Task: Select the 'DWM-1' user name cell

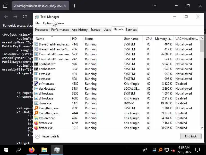Action: pyautogui.click(x=129, y=103)
